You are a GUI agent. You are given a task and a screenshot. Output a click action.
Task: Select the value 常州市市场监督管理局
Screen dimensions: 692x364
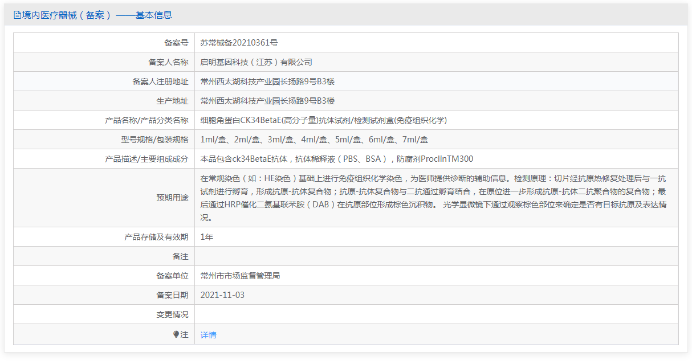pyautogui.click(x=240, y=276)
